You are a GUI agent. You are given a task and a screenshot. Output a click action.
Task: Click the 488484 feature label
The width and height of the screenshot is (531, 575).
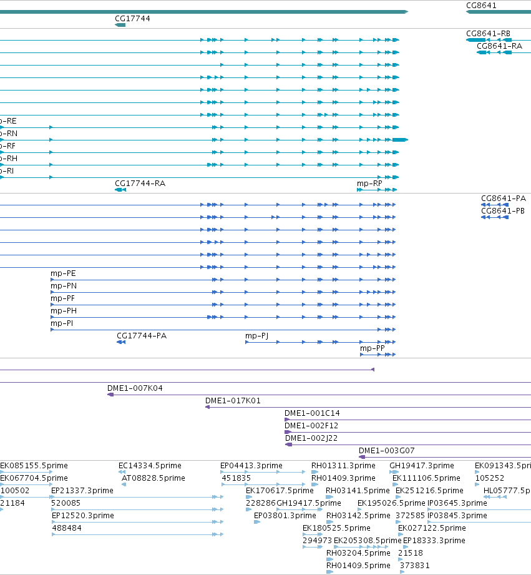[67, 528]
